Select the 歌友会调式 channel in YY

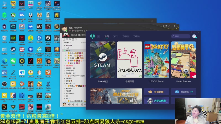click(69, 66)
